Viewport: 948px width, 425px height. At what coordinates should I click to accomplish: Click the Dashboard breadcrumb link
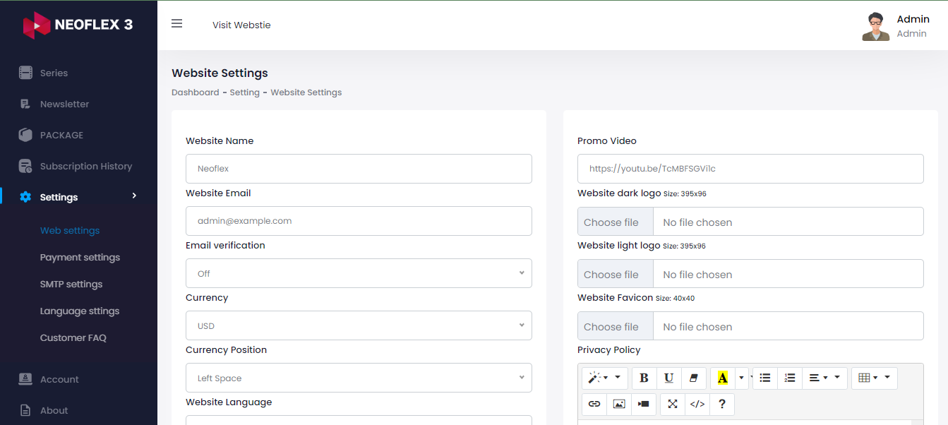click(x=196, y=92)
